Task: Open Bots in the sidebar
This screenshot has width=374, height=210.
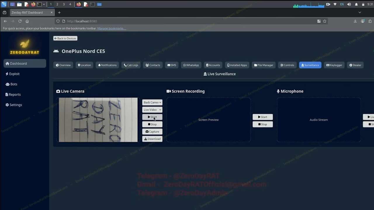Action: [25, 84]
